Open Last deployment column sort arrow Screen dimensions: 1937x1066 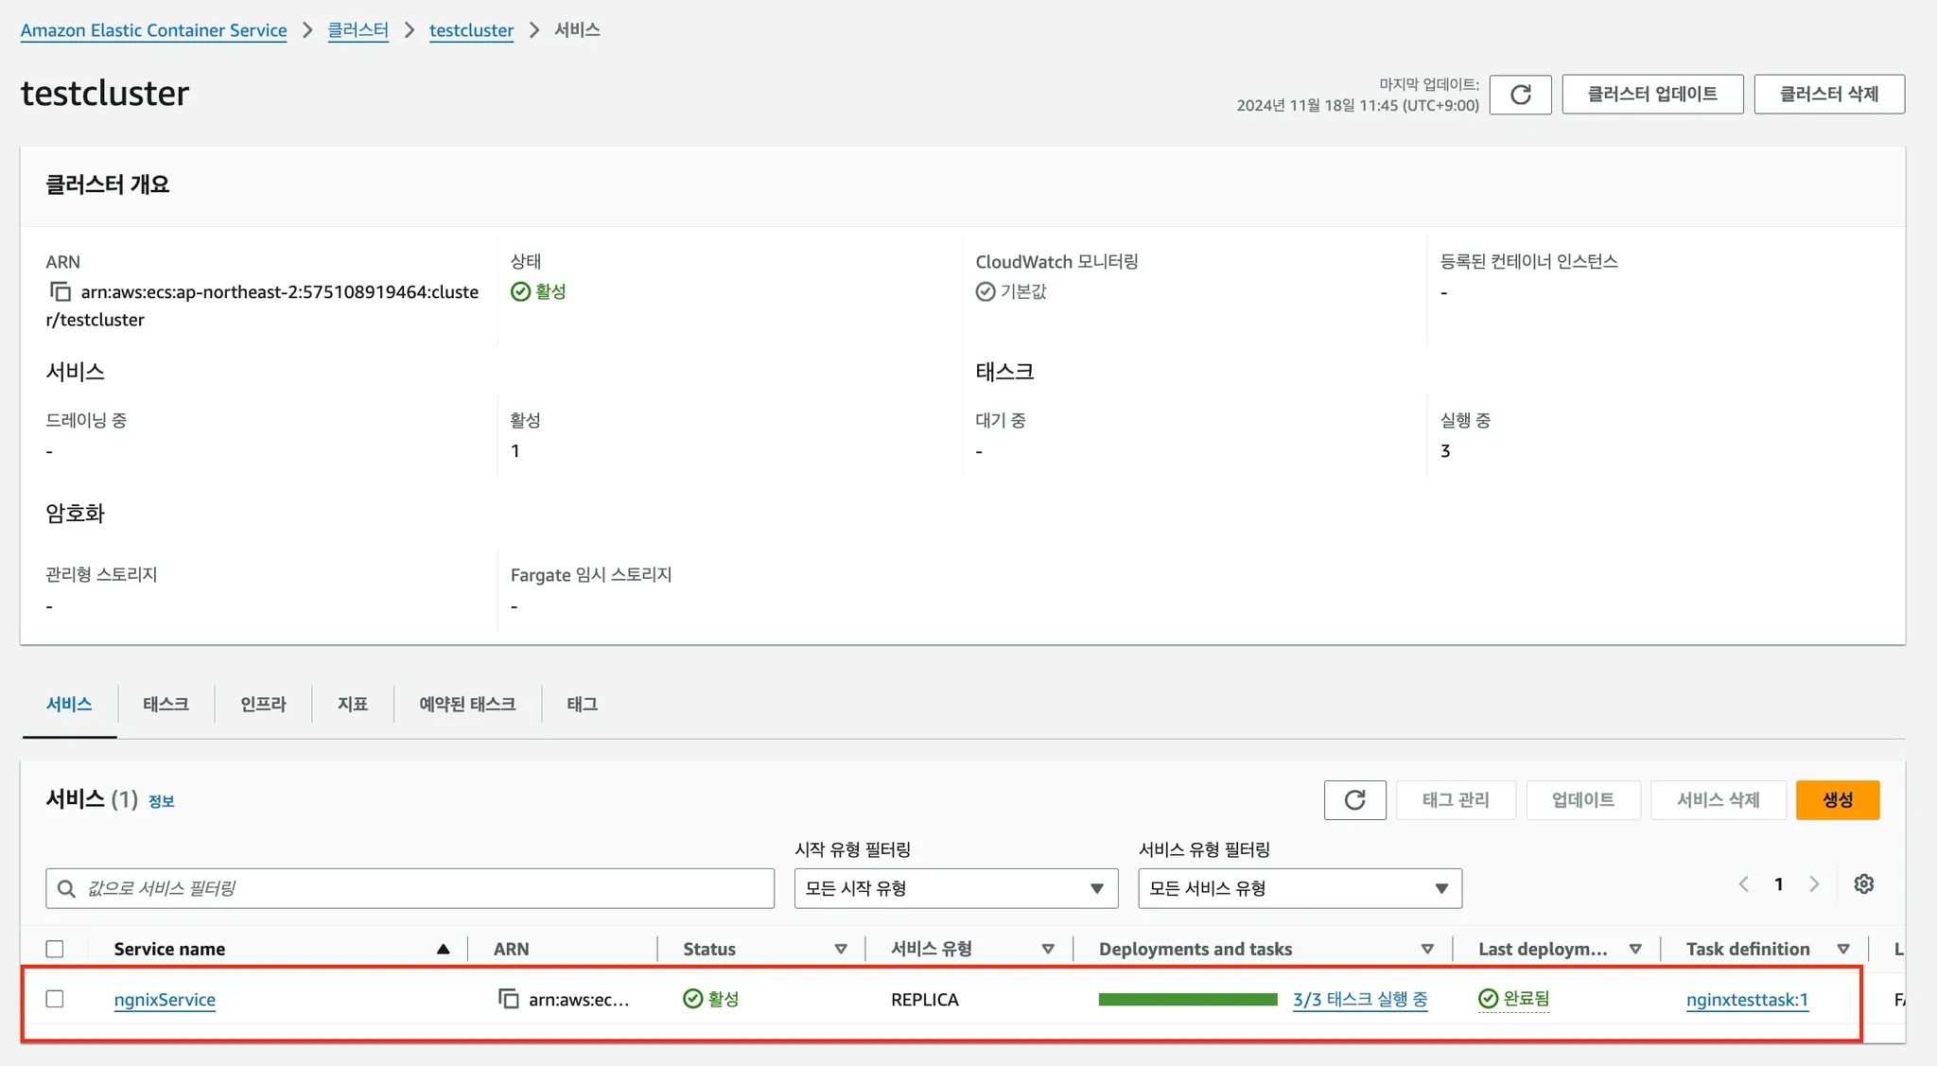[x=1635, y=949]
